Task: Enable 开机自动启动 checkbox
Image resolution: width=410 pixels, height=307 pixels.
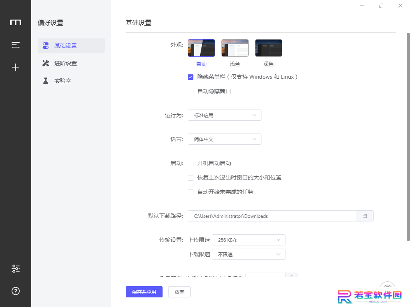Action: click(x=191, y=163)
